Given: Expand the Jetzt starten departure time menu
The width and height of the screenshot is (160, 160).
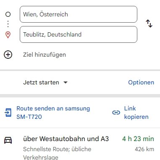Looking at the screenshot, I should point(45,82).
